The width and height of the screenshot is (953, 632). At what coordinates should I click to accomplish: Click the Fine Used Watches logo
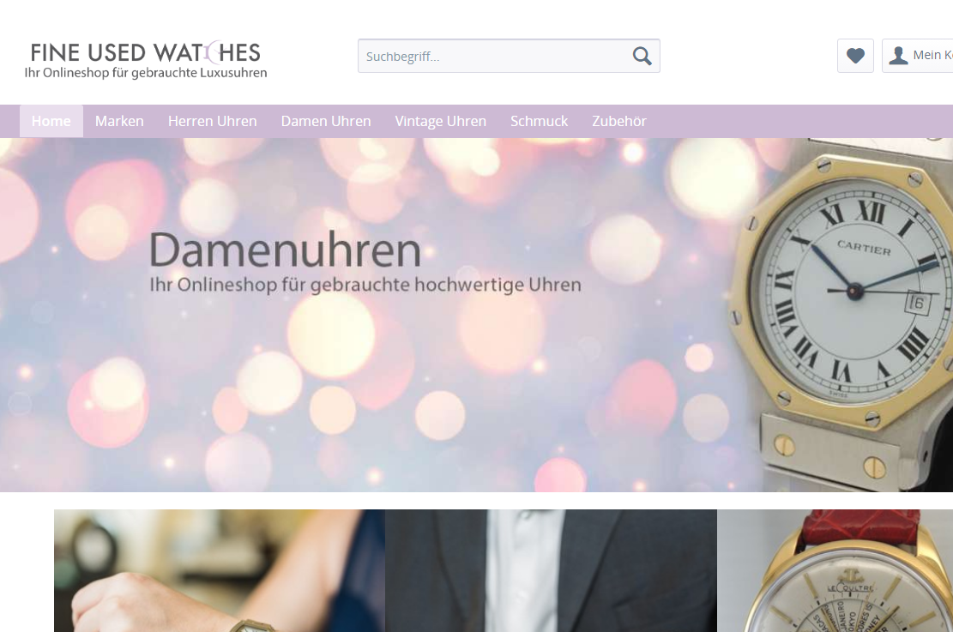coord(145,60)
